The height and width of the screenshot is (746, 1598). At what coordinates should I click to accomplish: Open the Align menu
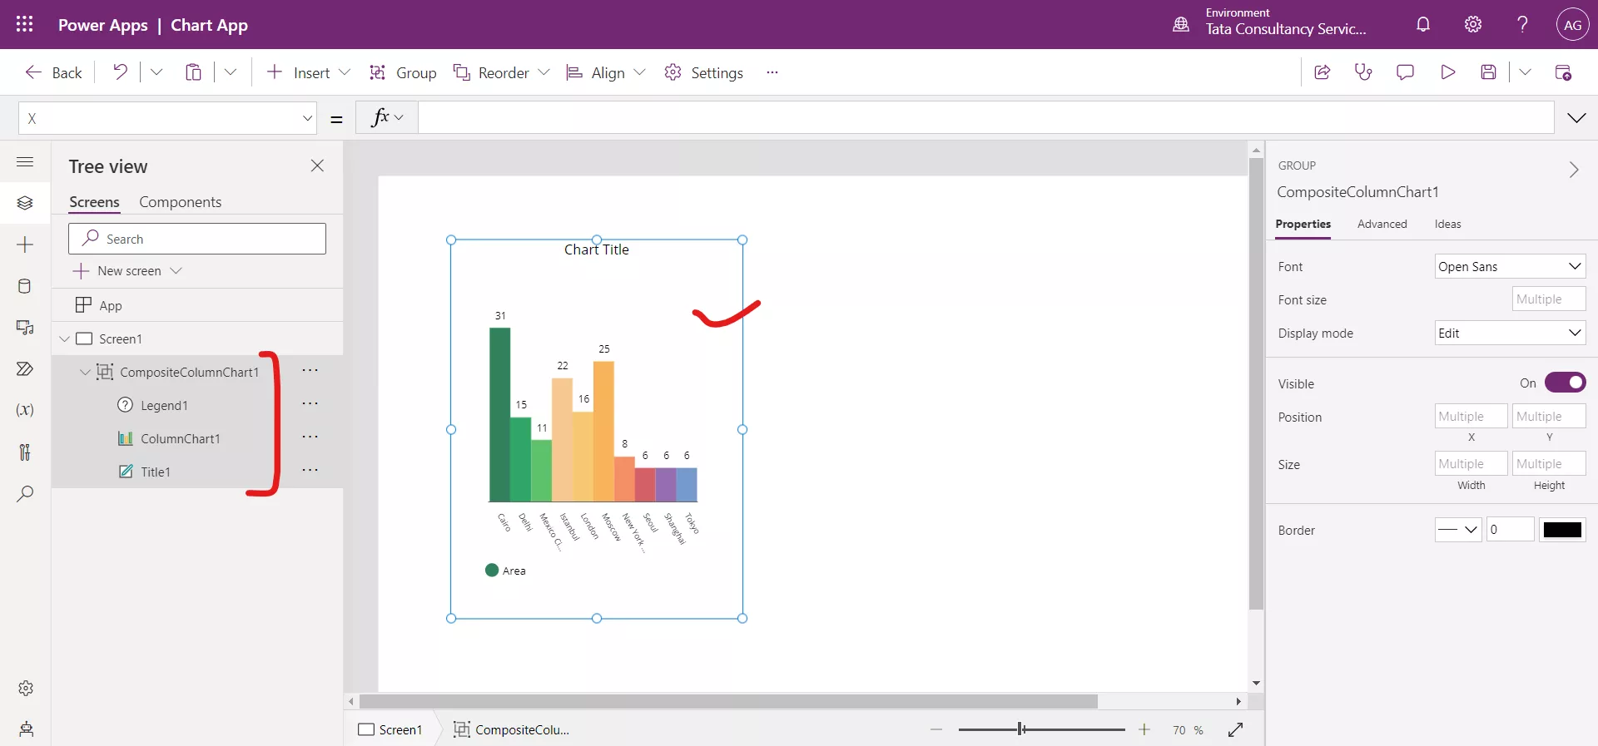pyautogui.click(x=605, y=72)
